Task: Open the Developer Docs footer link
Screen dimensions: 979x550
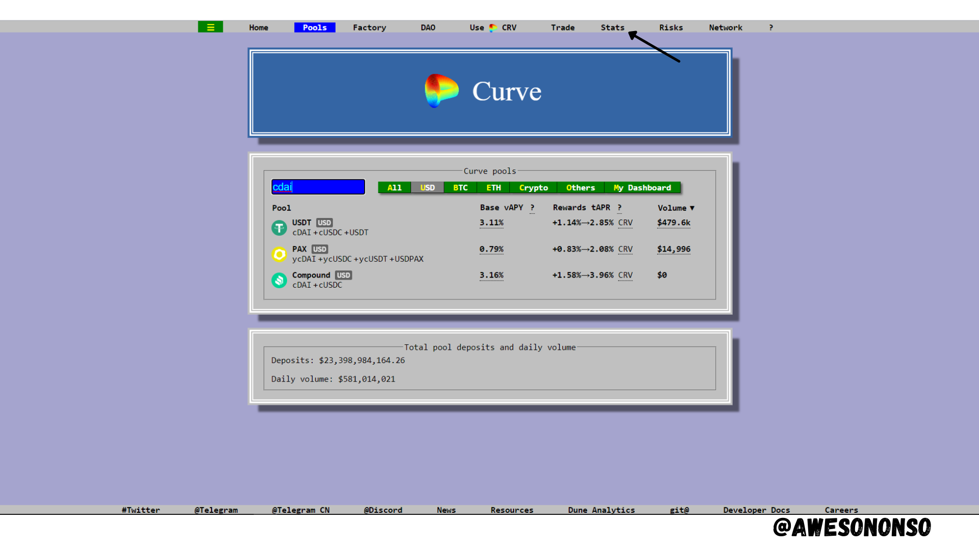Action: pyautogui.click(x=757, y=510)
